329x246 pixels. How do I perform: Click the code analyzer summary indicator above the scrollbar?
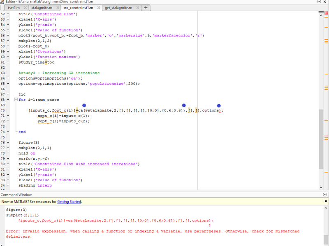(326, 13)
